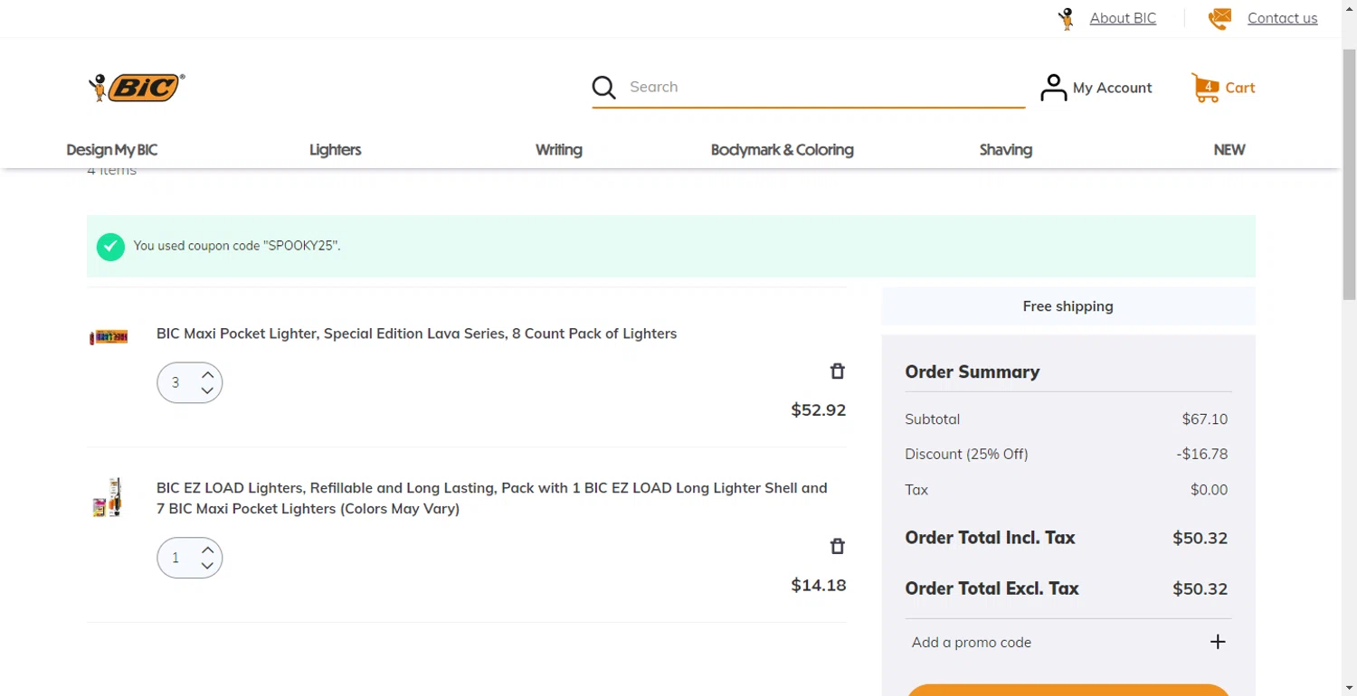This screenshot has height=696, width=1357.
Task: Open the shopping cart icon
Action: click(x=1206, y=88)
